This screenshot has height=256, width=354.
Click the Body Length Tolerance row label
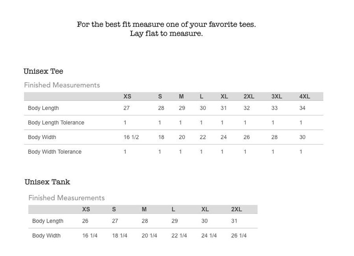pyautogui.click(x=56, y=123)
